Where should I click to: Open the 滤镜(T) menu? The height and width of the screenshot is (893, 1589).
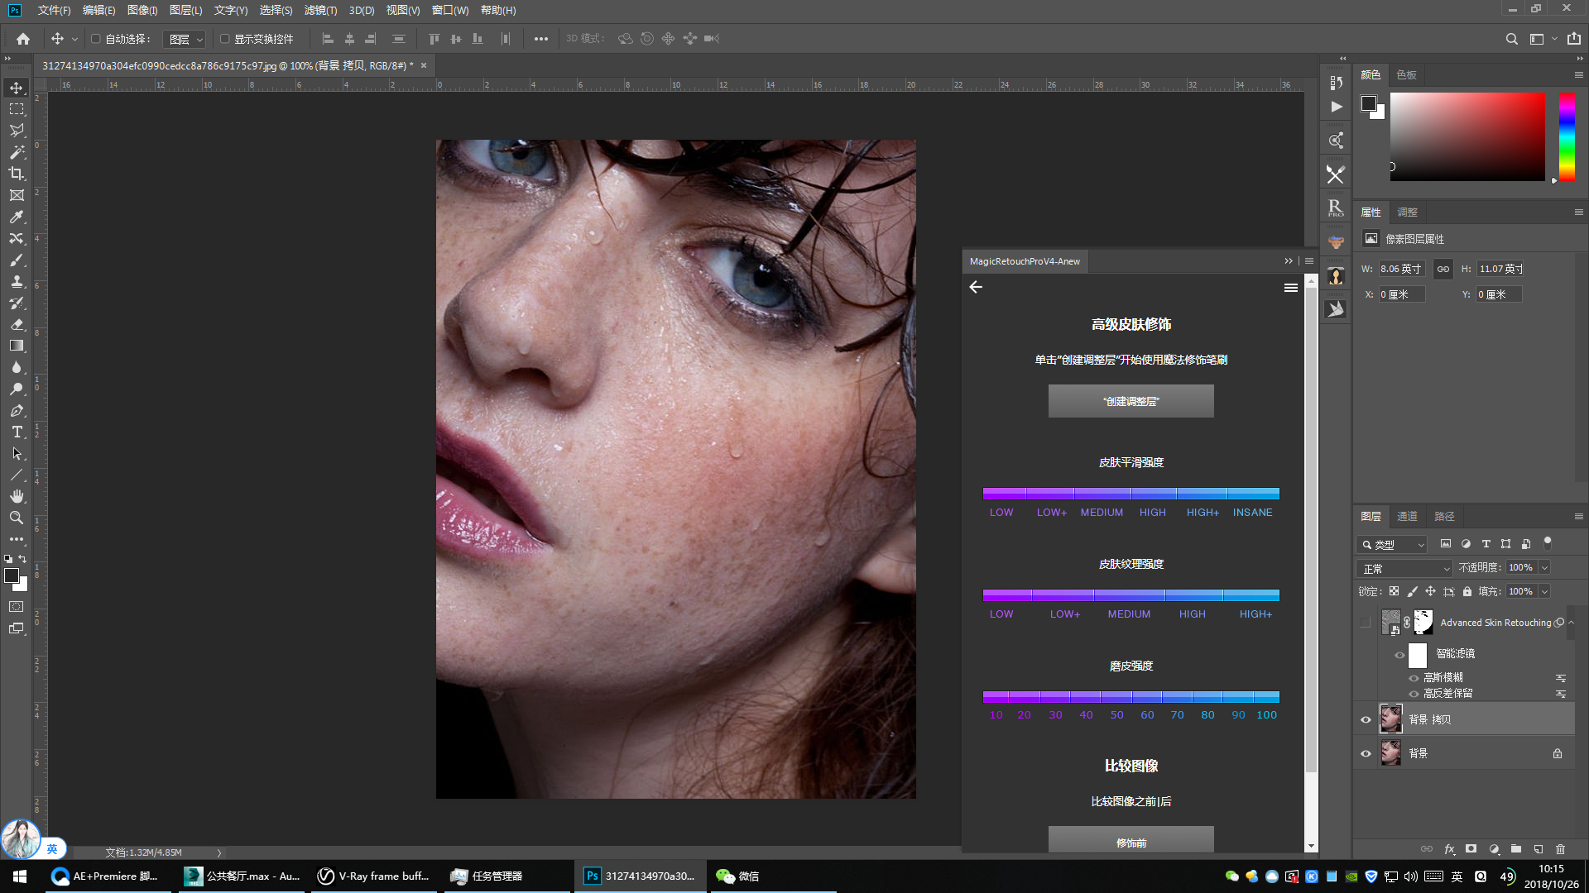pos(320,10)
